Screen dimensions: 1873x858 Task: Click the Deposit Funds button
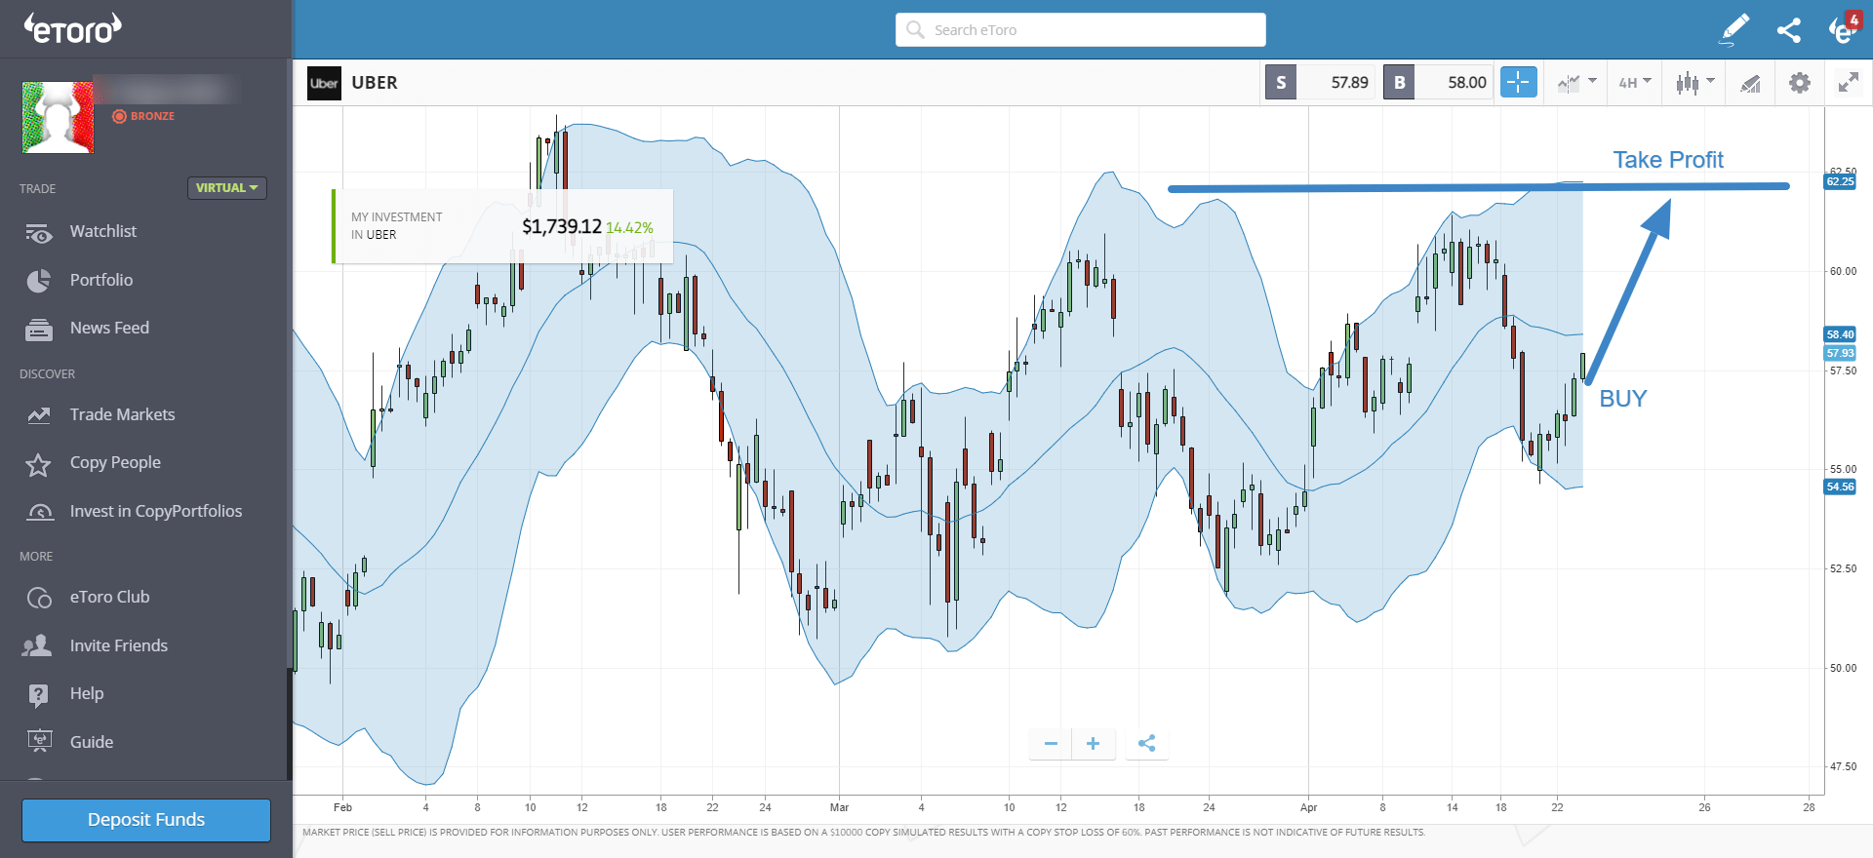point(146,820)
